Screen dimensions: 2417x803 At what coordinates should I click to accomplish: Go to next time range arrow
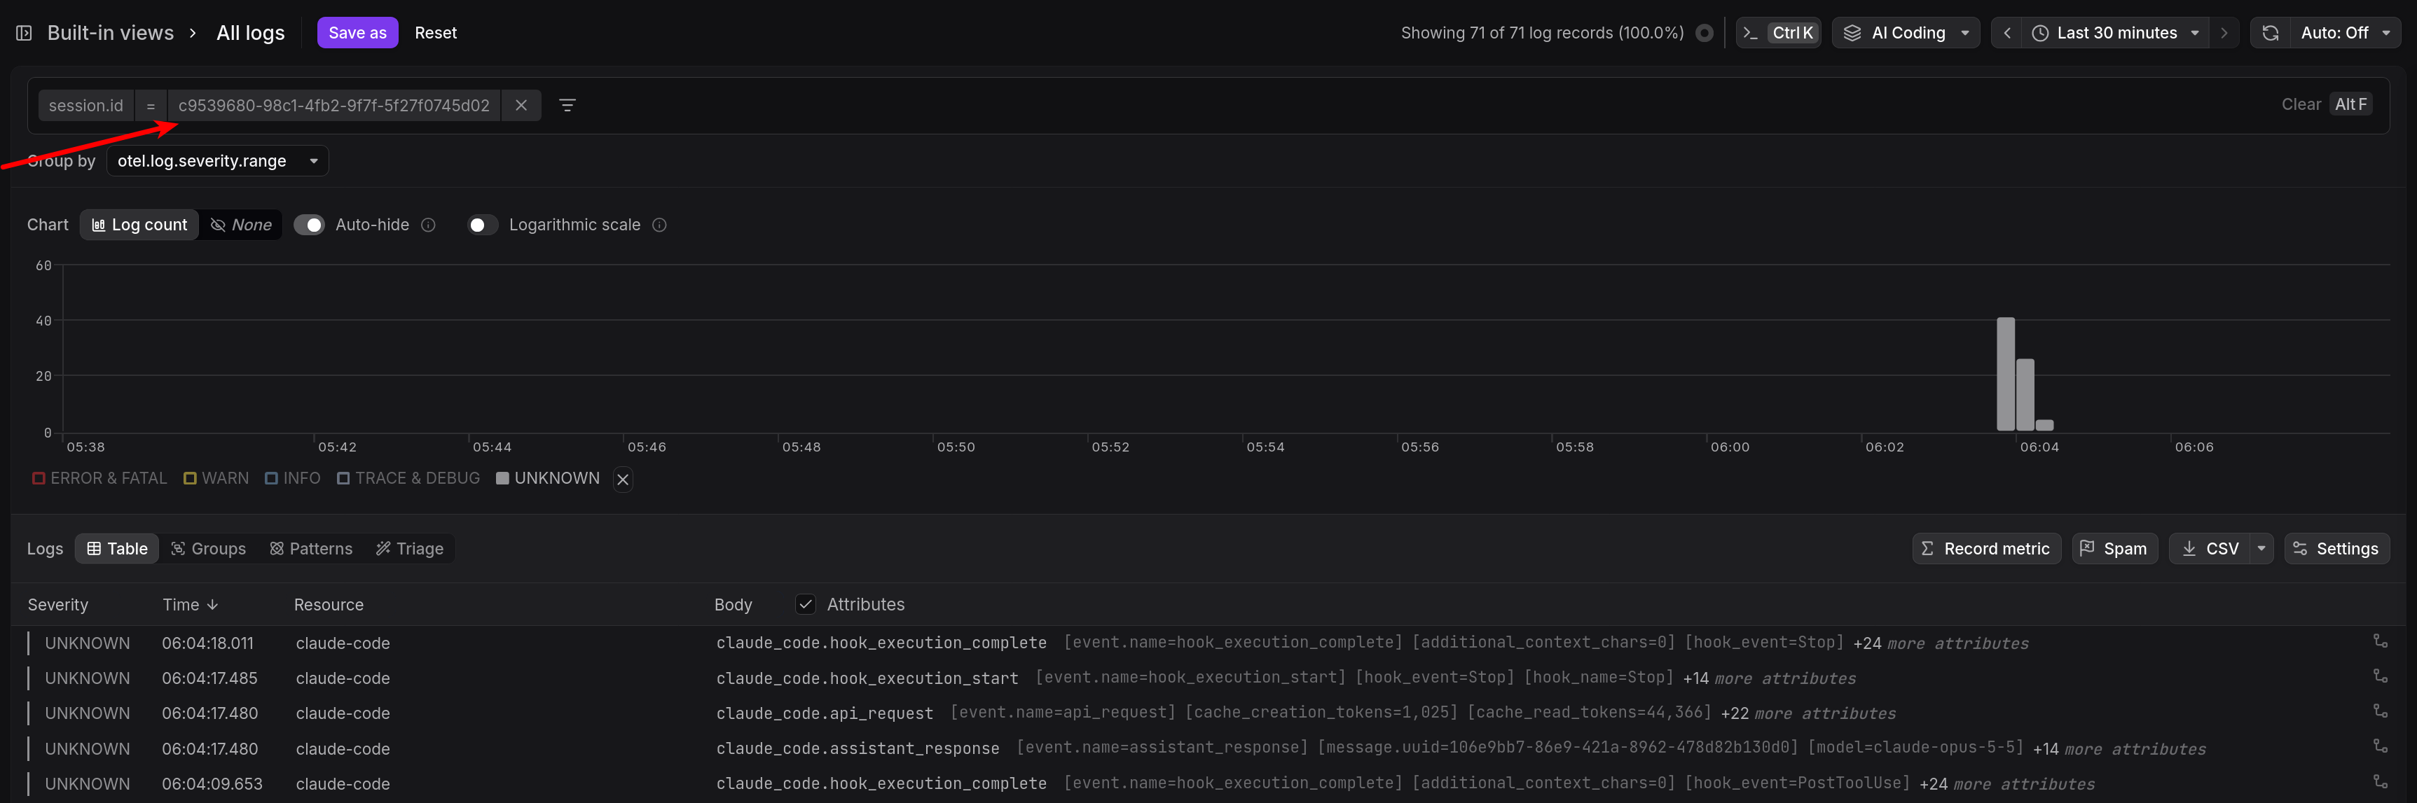tap(2224, 33)
